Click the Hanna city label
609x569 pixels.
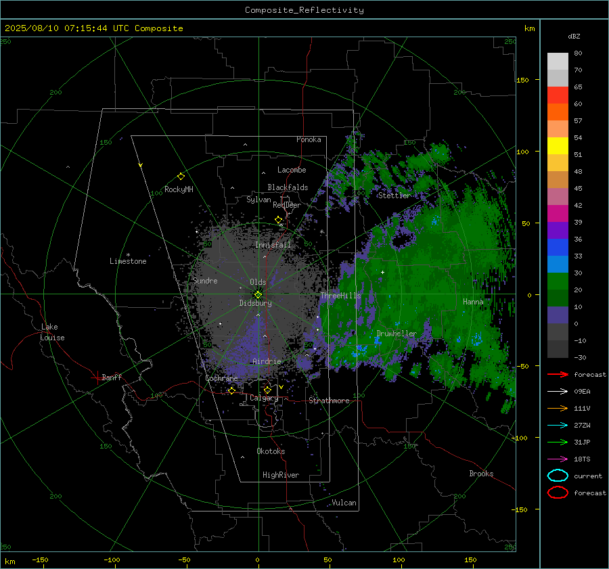[x=473, y=302]
